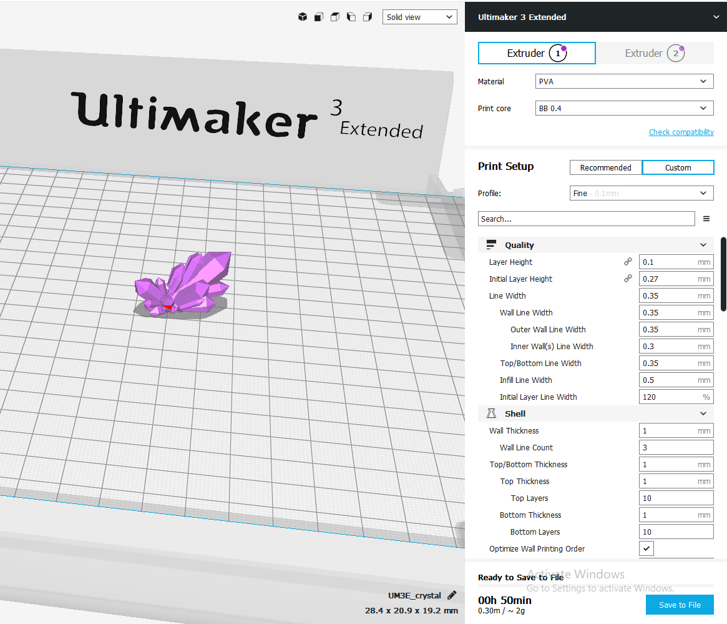
Task: Edit the Layer Height value field
Action: 676,262
